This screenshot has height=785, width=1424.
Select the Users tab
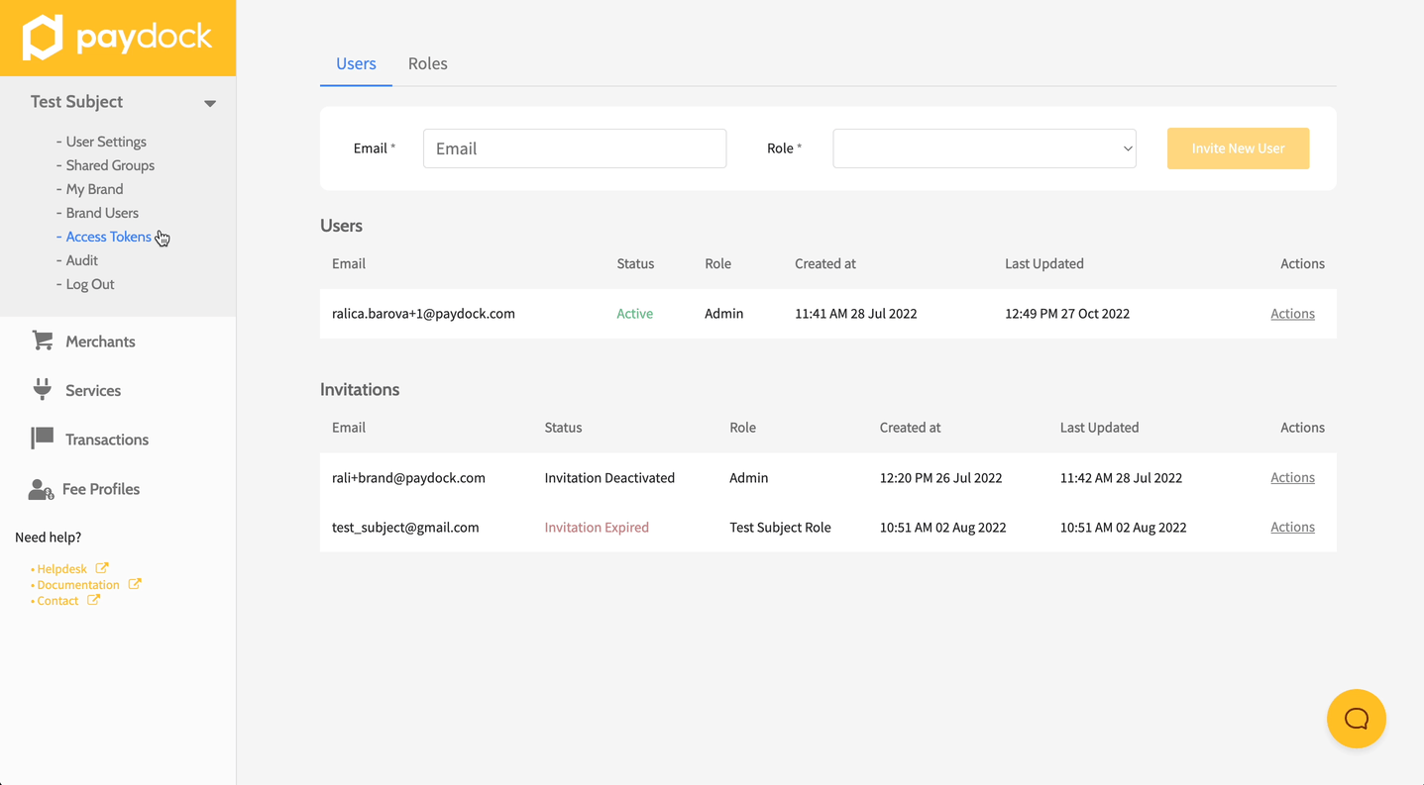356,63
